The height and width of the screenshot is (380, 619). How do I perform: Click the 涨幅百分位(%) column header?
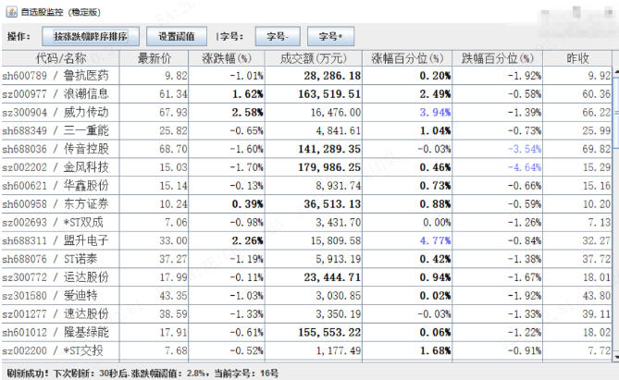point(407,58)
